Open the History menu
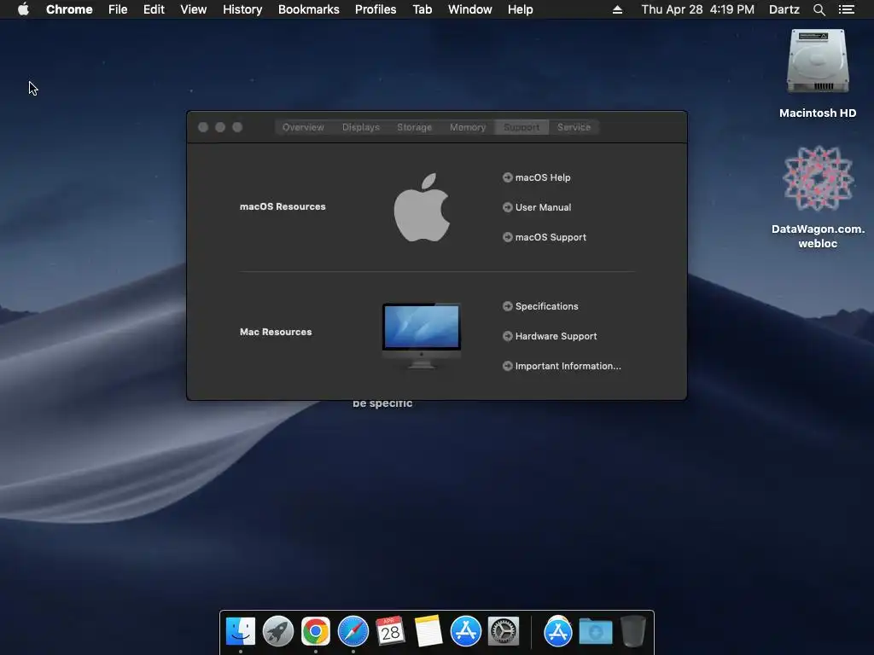This screenshot has width=874, height=655. pos(242,9)
